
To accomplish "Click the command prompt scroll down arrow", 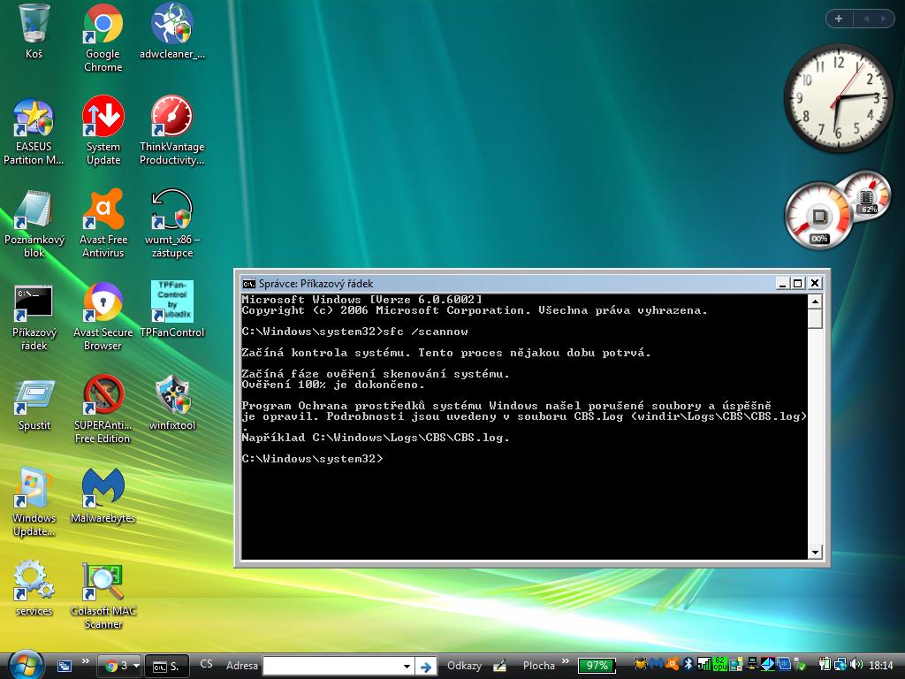I will pos(815,553).
